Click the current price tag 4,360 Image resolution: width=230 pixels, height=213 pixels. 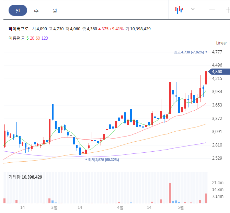click(219, 72)
